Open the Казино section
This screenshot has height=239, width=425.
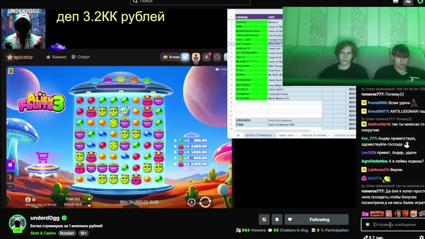[x=56, y=57]
